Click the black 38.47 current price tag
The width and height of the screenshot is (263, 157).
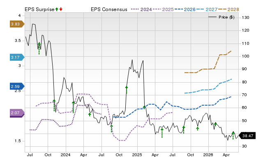[x=247, y=136]
